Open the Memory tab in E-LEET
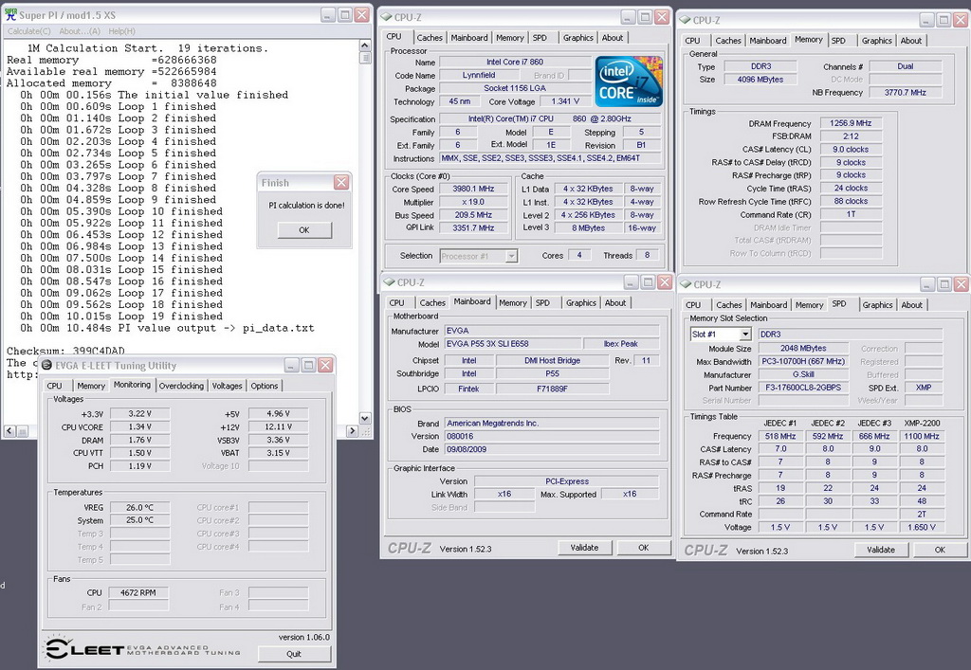 (x=91, y=386)
